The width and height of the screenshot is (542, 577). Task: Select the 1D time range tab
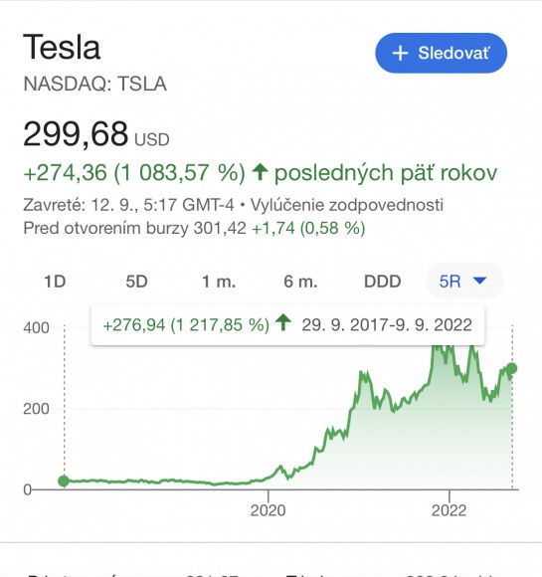[x=55, y=282]
